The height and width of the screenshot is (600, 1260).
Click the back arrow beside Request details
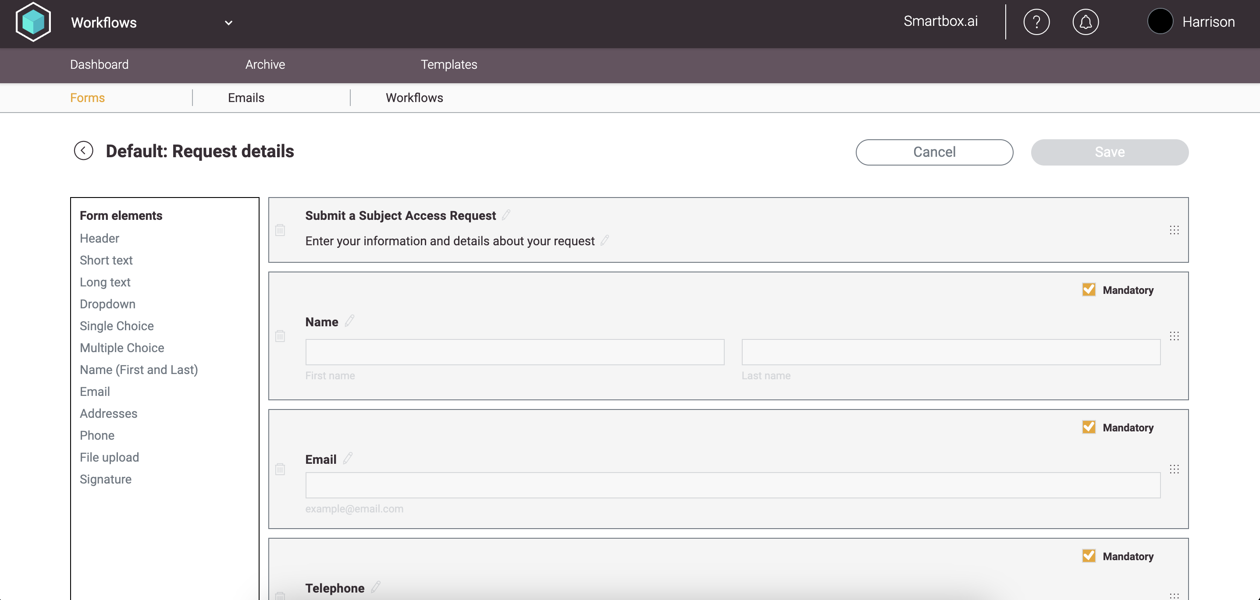click(84, 151)
